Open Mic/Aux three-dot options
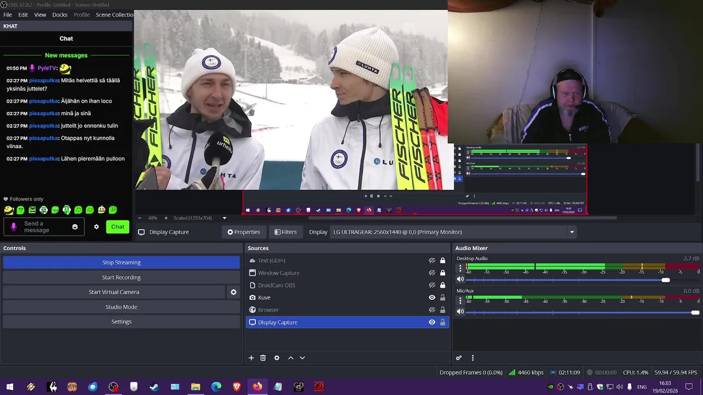 tap(460, 301)
